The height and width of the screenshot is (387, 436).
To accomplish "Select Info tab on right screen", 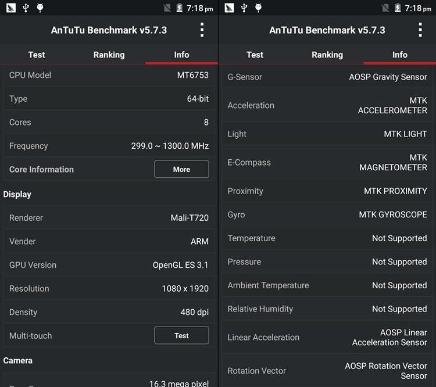I will [x=400, y=55].
